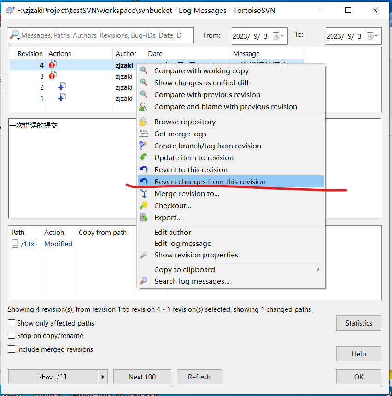This screenshot has height=396, width=392.
Task: Click the Create branch/tag icon
Action: click(x=143, y=146)
